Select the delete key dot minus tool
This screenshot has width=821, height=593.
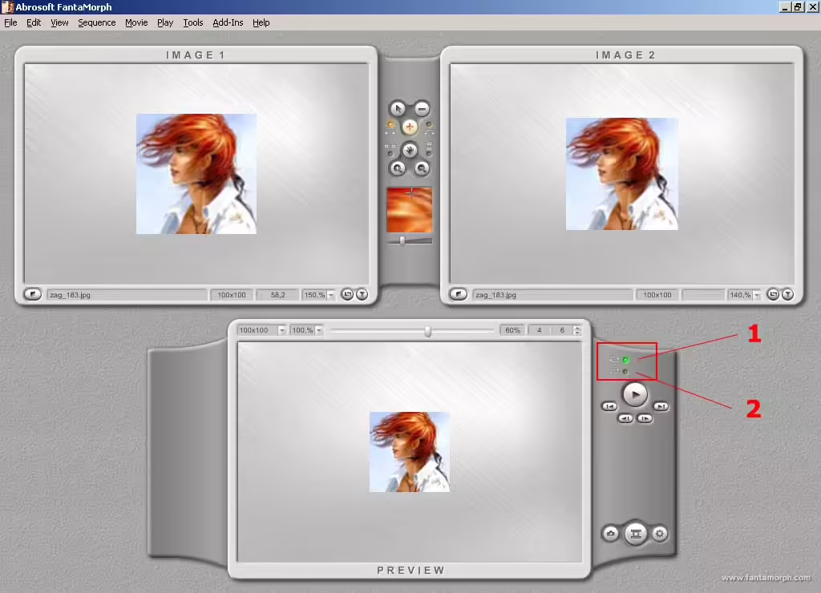(422, 108)
